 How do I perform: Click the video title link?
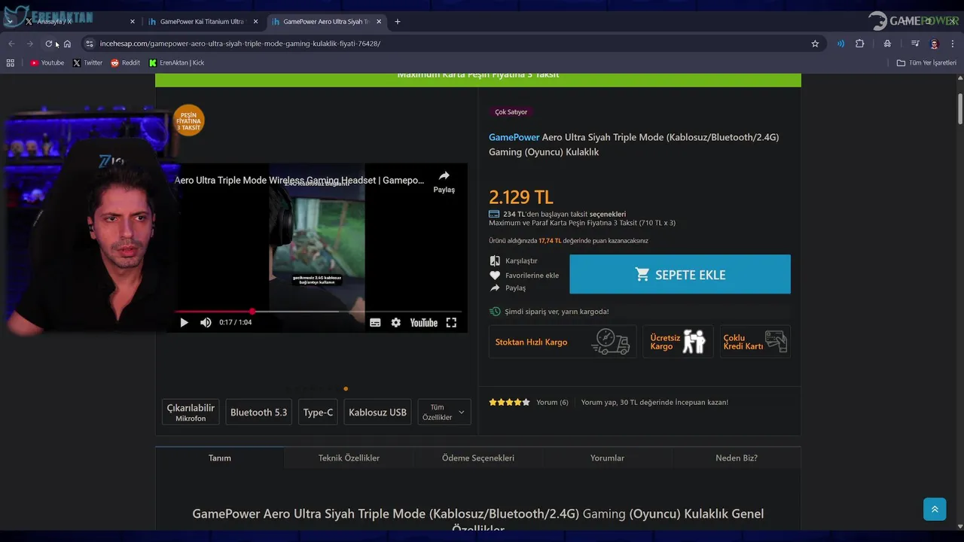[x=299, y=181]
